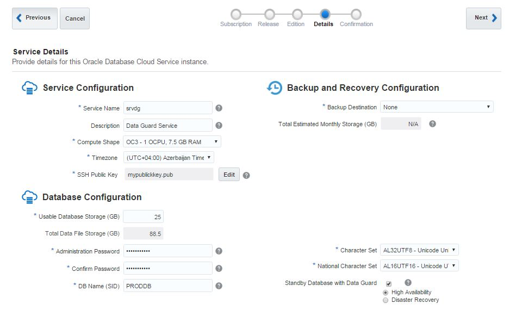Viewport: 522px width, 316px height.
Task: Jump to the Edition wizard step
Action: click(296, 14)
